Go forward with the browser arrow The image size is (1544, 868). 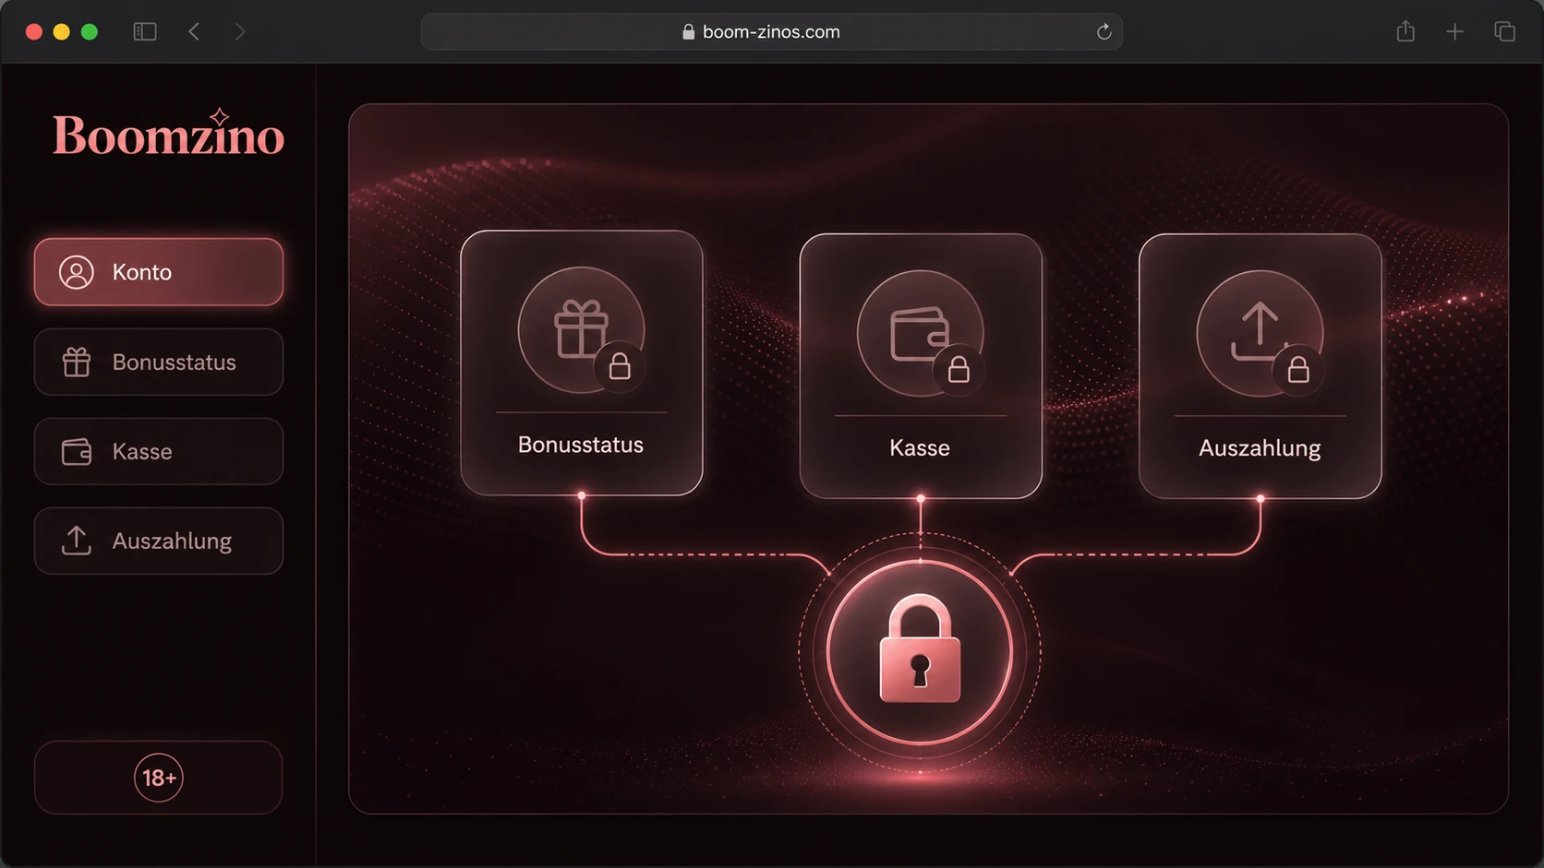click(x=240, y=31)
